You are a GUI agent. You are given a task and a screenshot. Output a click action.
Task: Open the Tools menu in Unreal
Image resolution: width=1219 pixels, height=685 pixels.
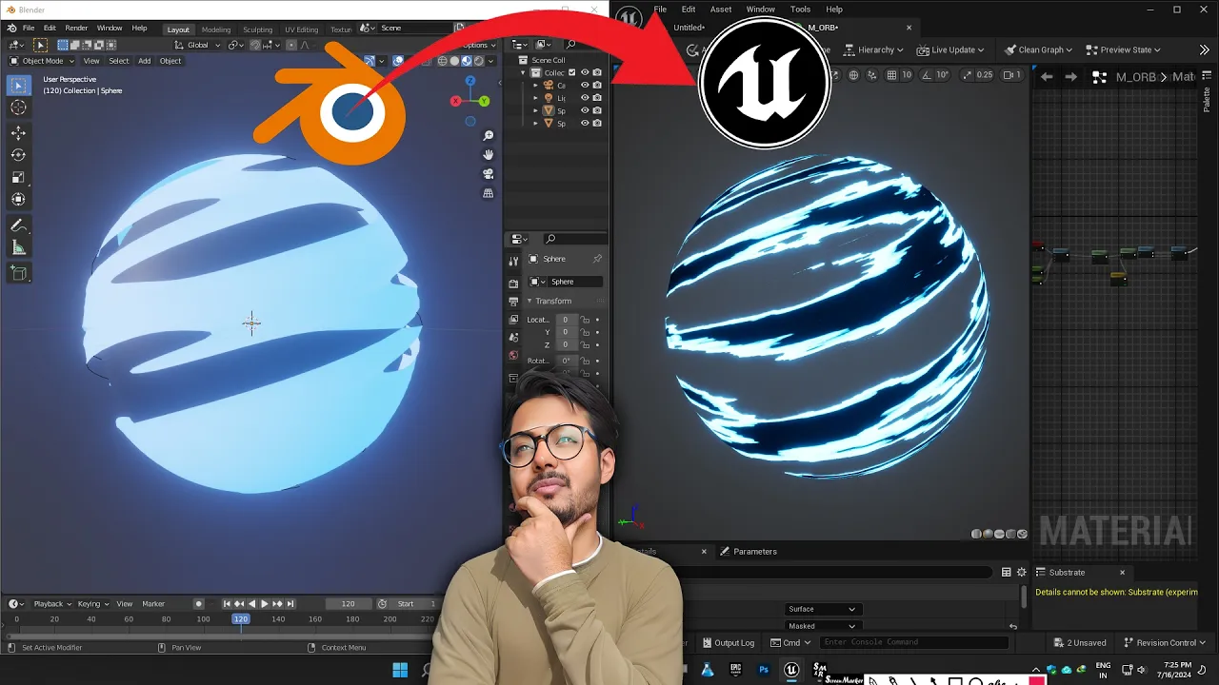pos(800,10)
